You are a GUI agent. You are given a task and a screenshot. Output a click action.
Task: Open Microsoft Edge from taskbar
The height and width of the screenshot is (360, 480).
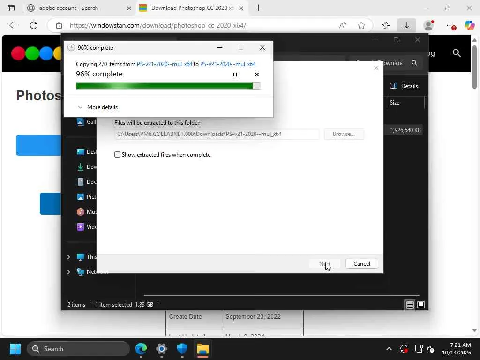141,349
